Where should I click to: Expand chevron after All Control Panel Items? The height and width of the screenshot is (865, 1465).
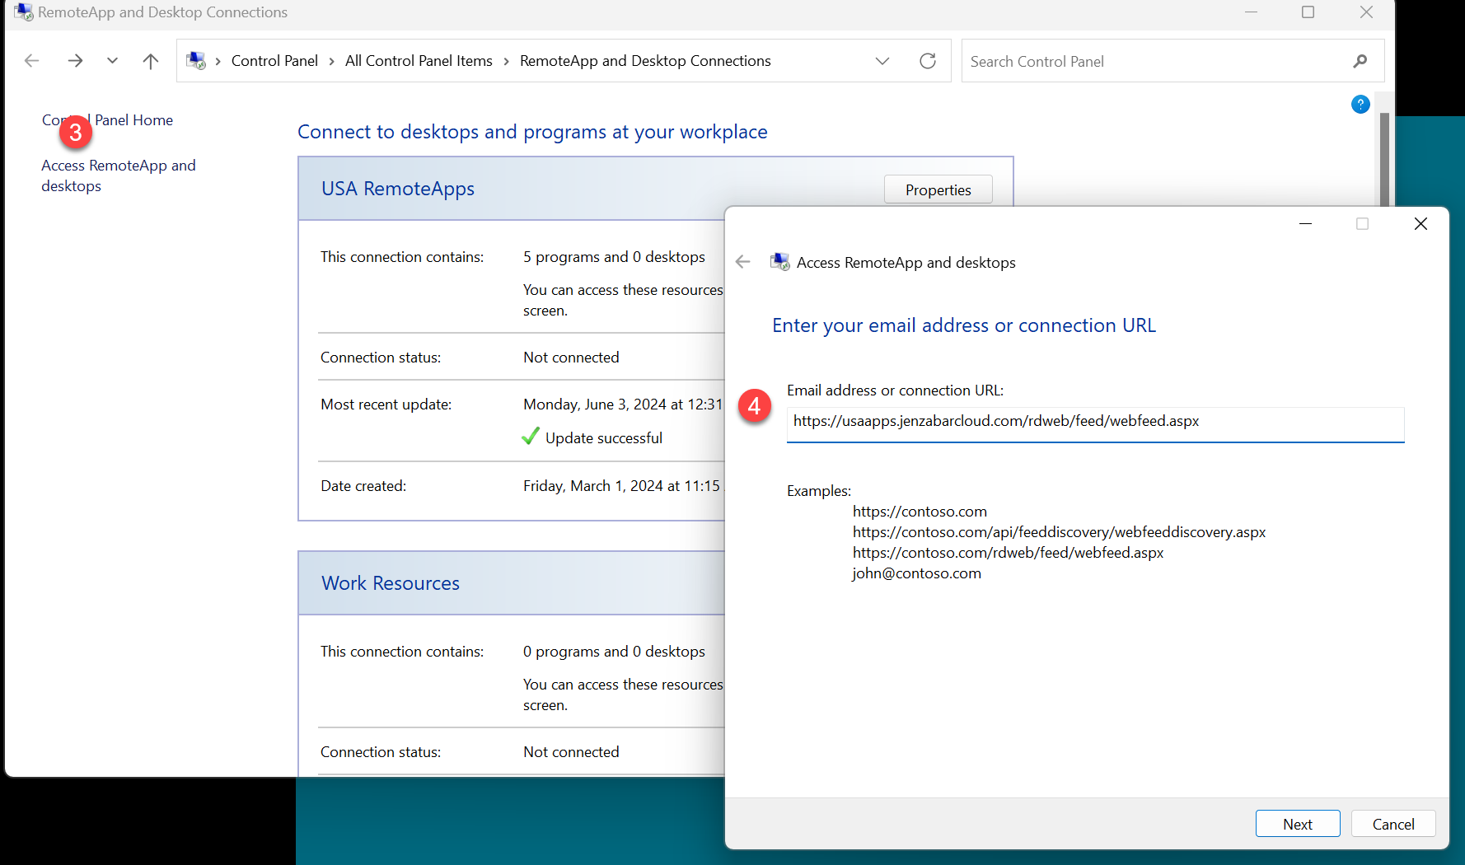[506, 62]
